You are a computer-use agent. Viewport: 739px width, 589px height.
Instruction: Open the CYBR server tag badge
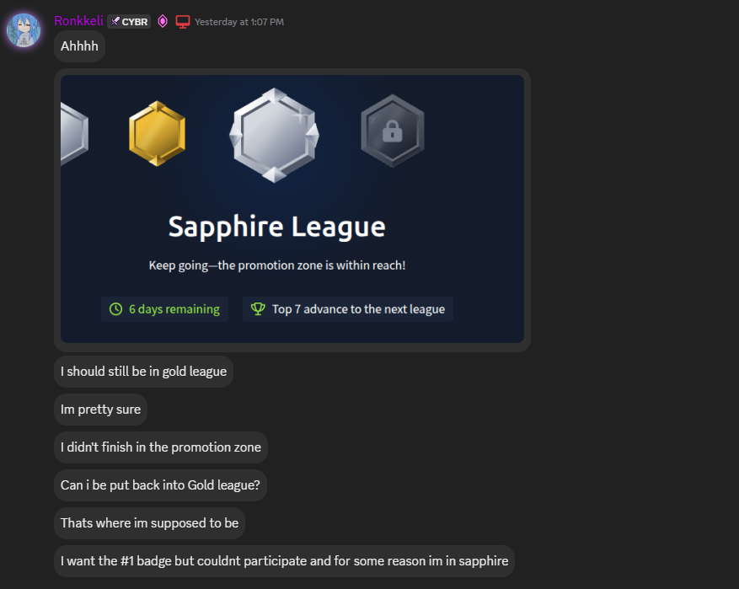coord(129,22)
